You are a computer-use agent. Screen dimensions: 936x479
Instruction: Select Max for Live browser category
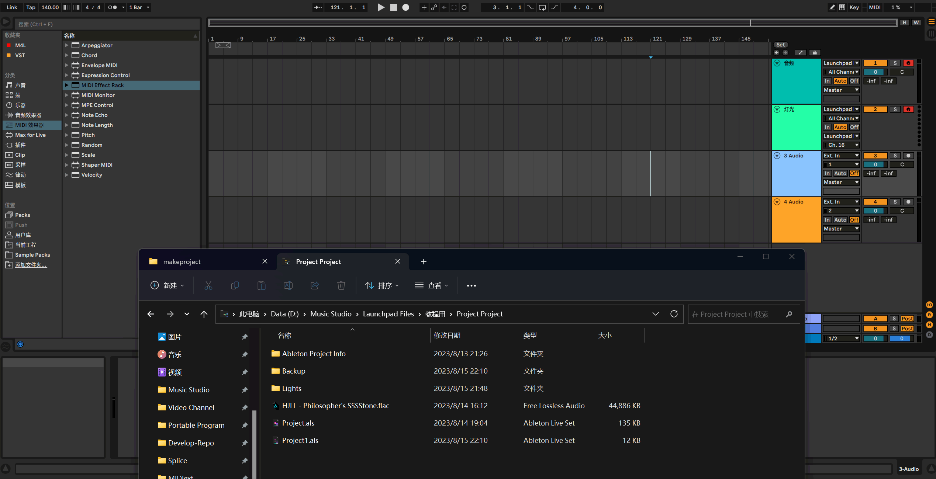pyautogui.click(x=30, y=135)
